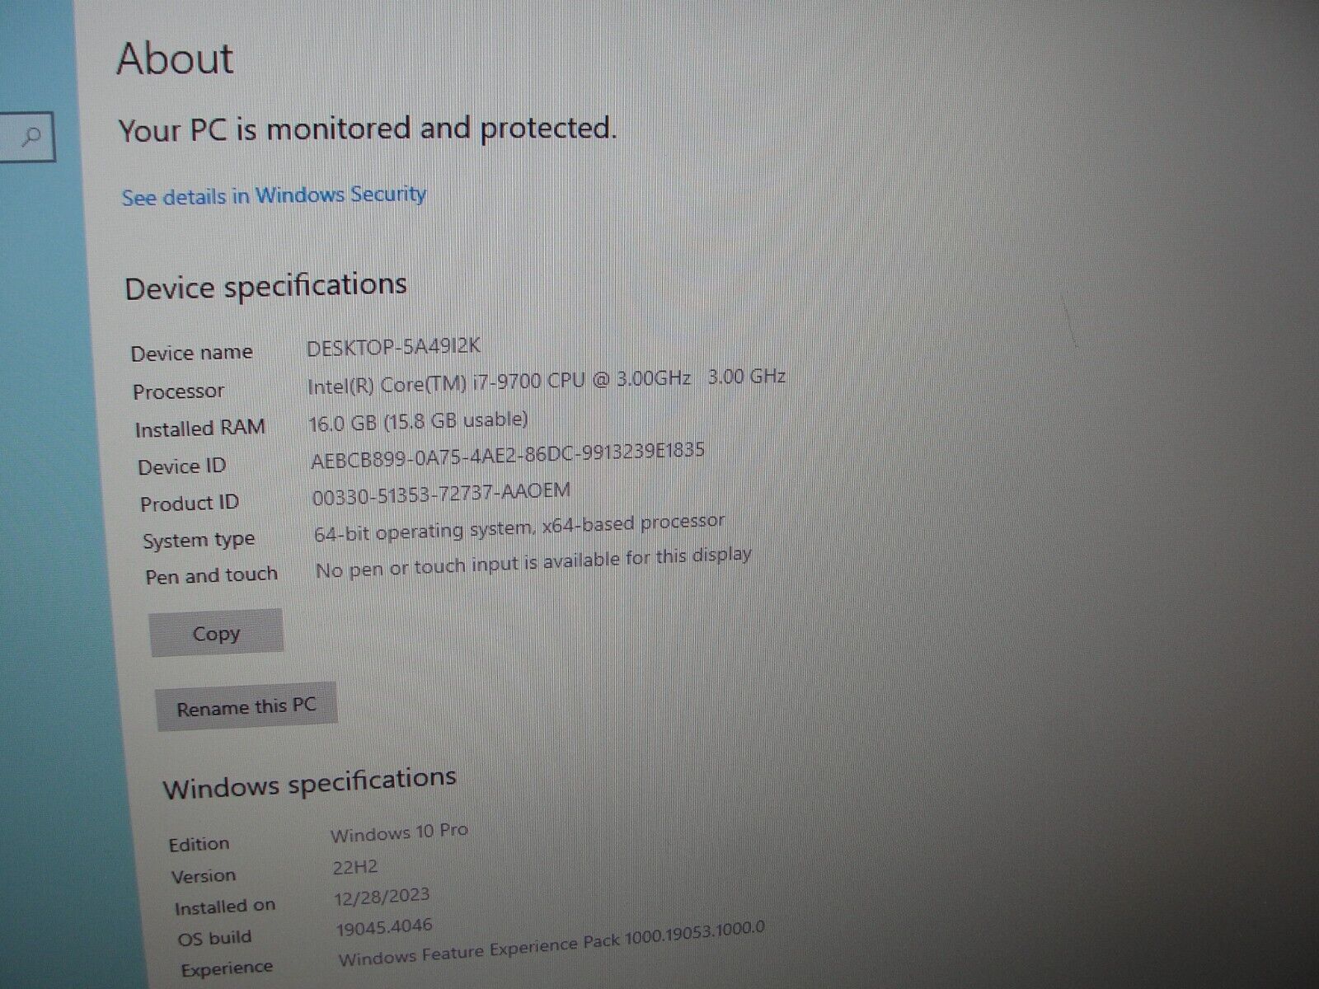The image size is (1319, 989).
Task: Select the Version label
Action: (x=203, y=876)
